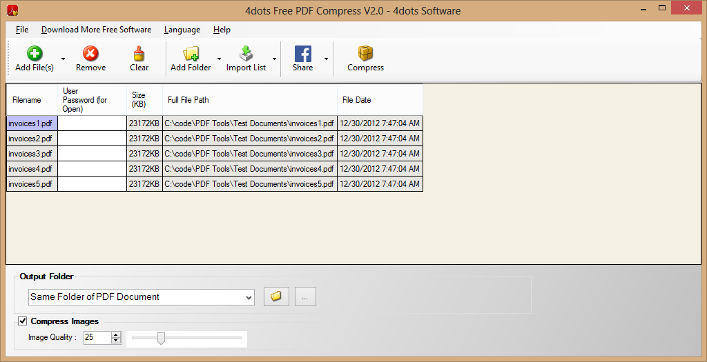Click the file date cell for invoices2.pdf
Image resolution: width=707 pixels, height=362 pixels.
380,139
